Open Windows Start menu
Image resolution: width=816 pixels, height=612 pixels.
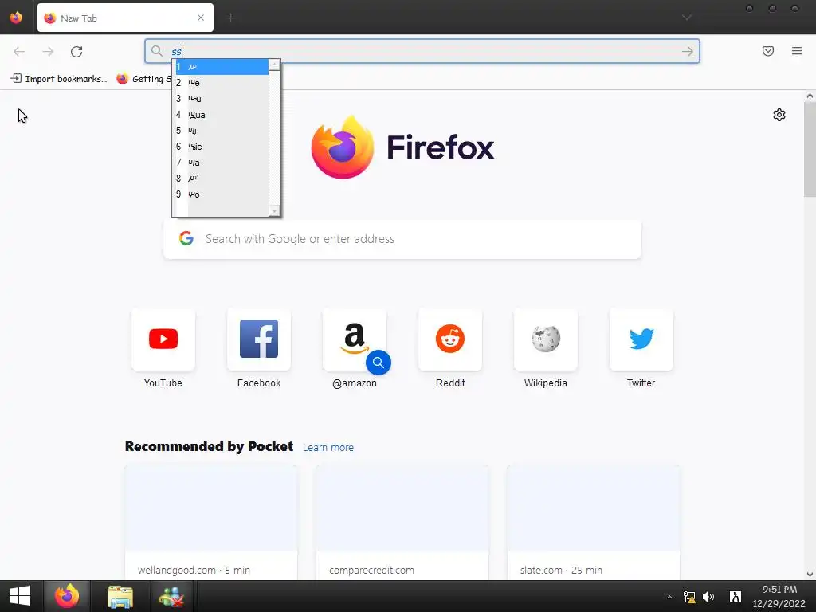pos(20,596)
